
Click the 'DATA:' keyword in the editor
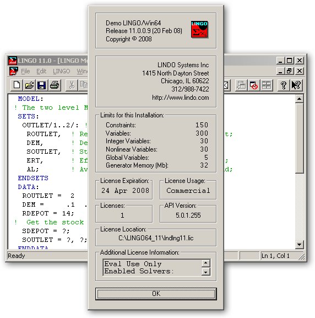tap(28, 187)
